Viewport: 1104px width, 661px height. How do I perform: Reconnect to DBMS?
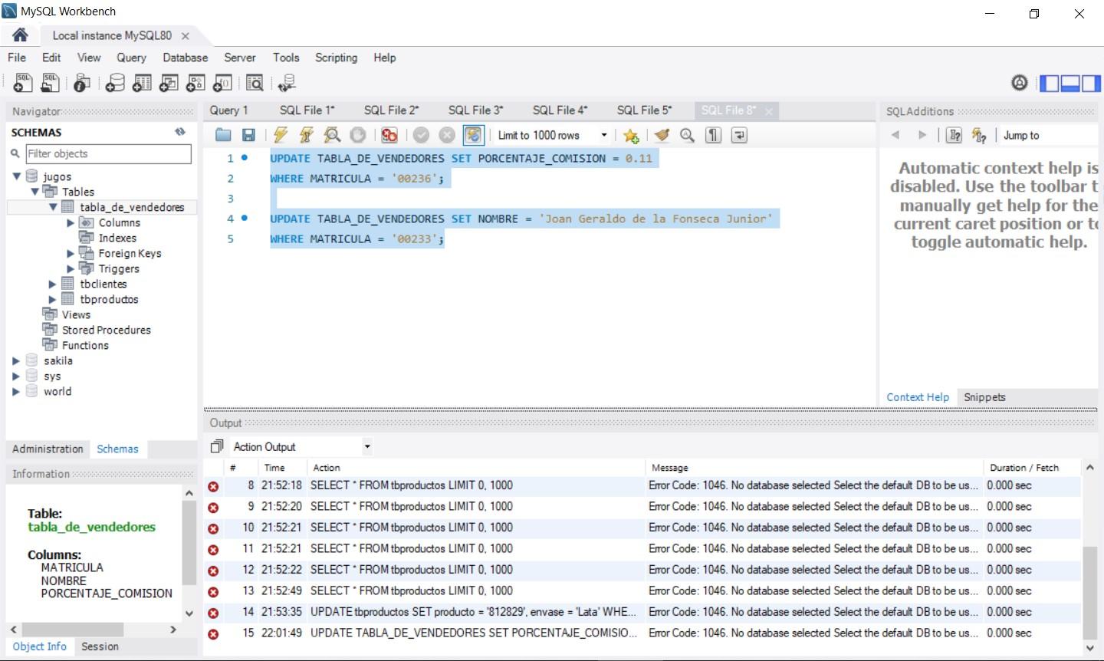[x=287, y=83]
